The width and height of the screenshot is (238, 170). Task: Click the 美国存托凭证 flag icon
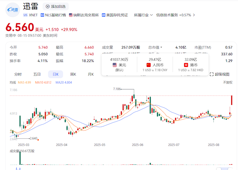pyautogui.click(x=103, y=15)
